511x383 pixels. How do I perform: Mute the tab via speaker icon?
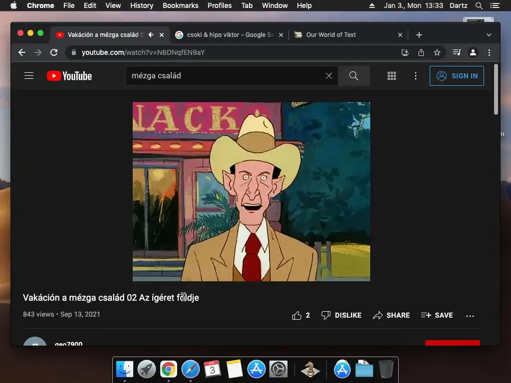151,34
